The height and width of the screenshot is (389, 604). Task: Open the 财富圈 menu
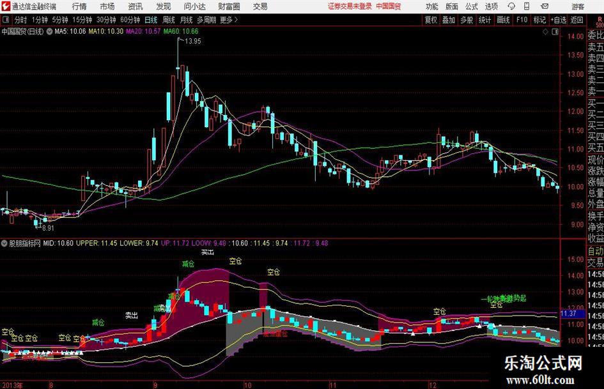[x=229, y=6]
